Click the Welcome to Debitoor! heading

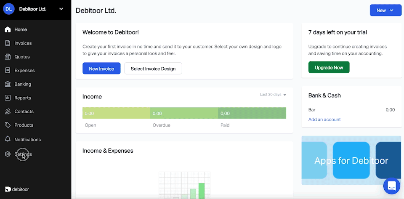click(x=111, y=32)
